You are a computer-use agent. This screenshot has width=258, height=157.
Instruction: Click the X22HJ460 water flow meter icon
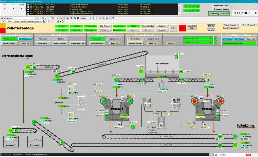point(70,89)
